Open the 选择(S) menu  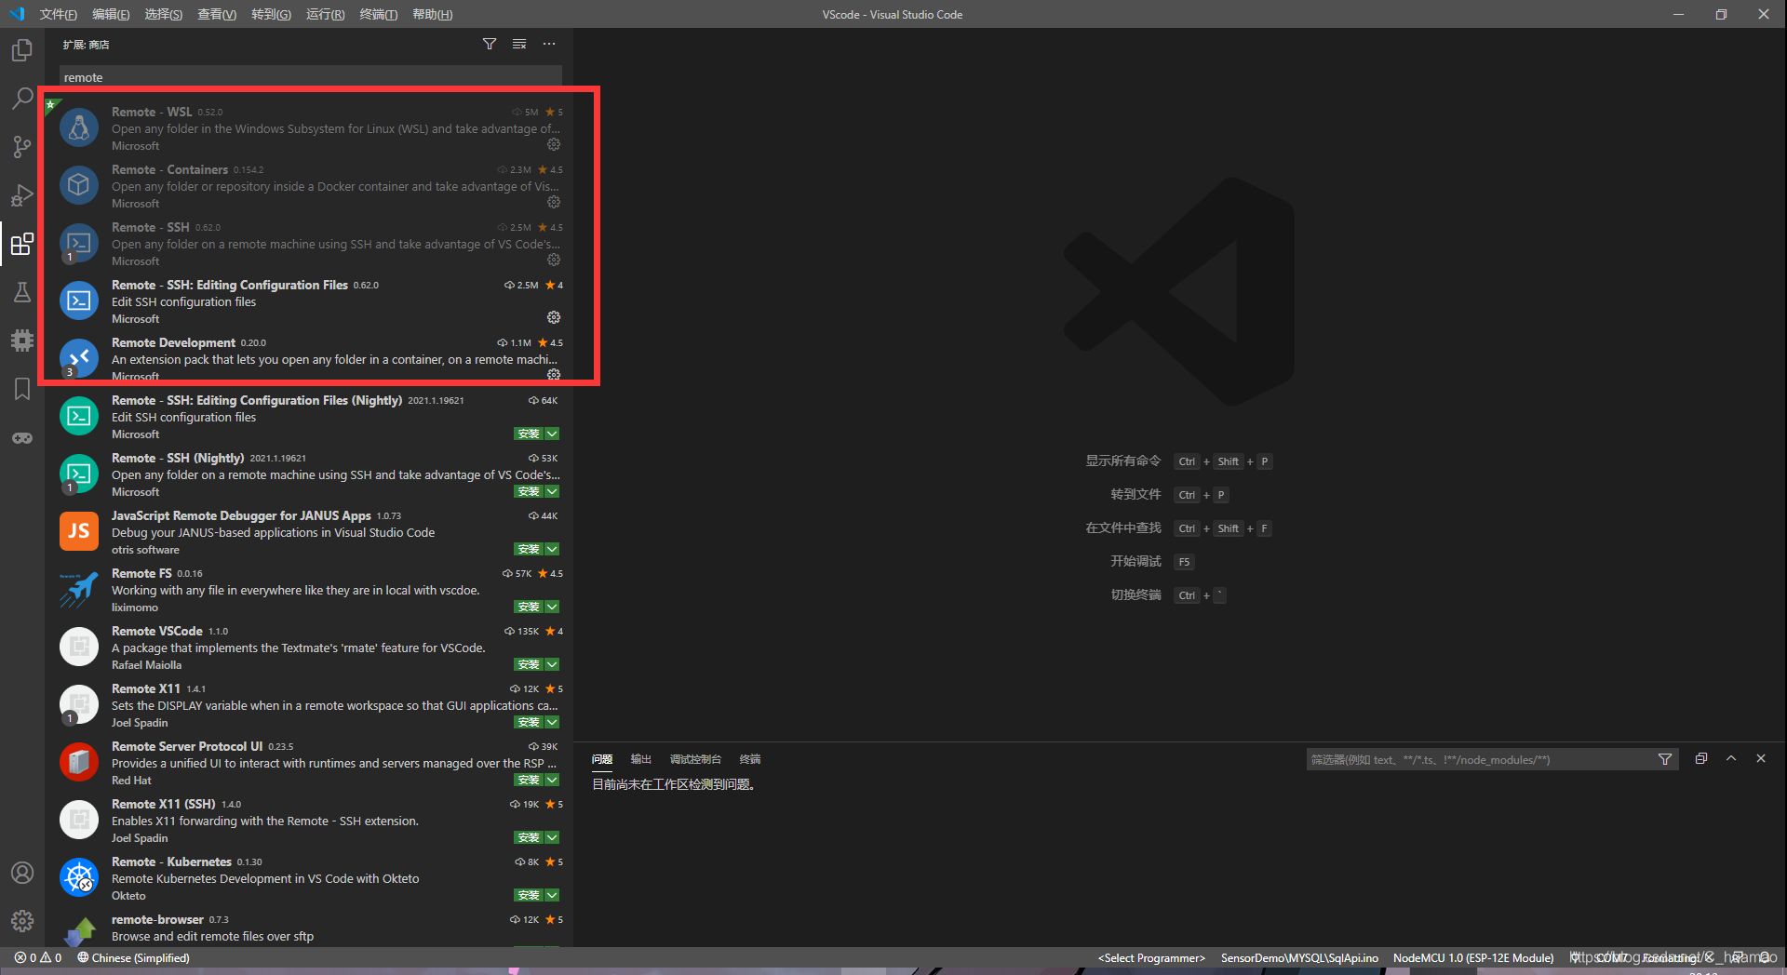[164, 14]
